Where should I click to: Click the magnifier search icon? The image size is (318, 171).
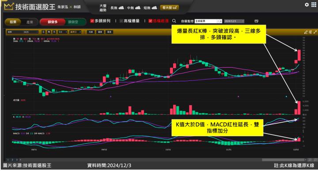[174, 21]
